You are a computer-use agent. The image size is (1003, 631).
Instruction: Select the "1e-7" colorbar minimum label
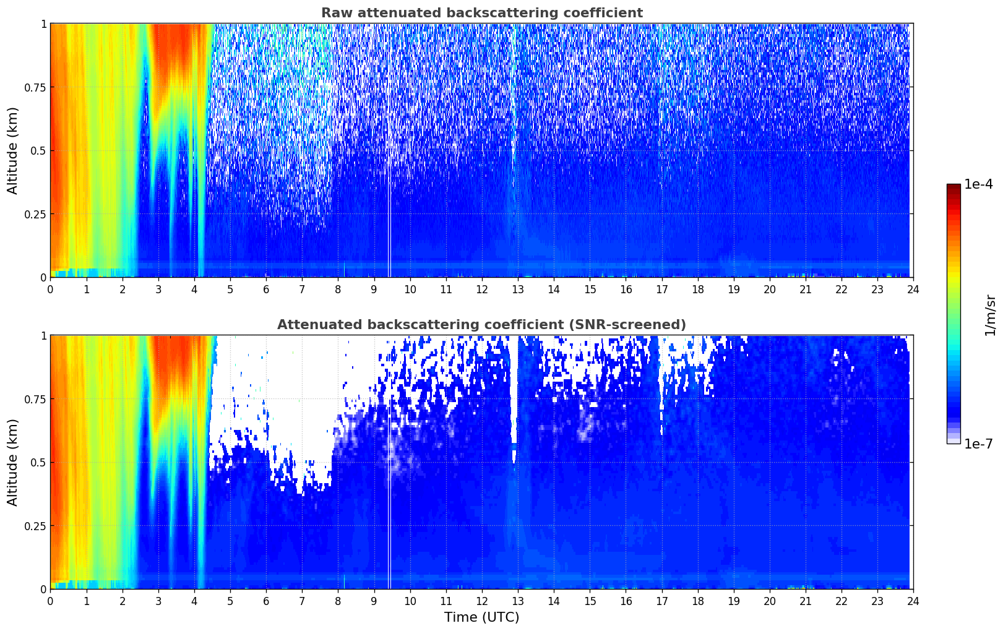pyautogui.click(x=978, y=444)
